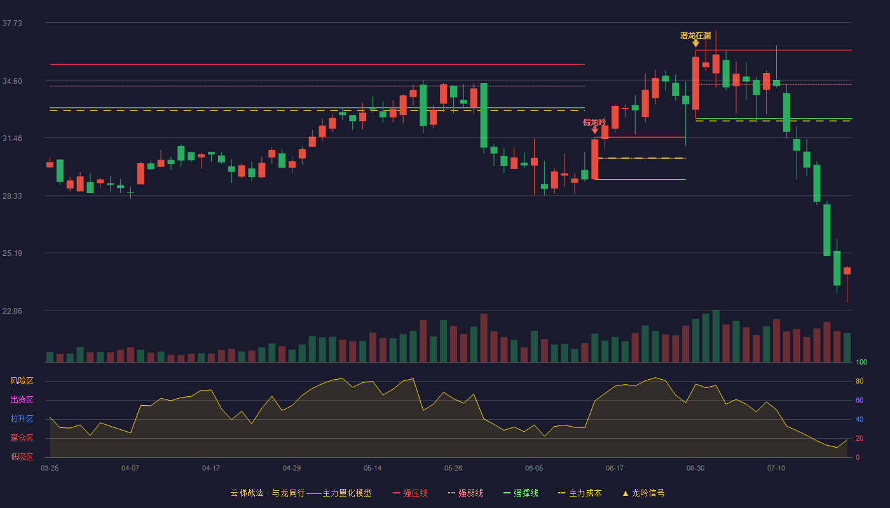Click the 37.73 price axis label
The height and width of the screenshot is (508, 890).
click(12, 23)
